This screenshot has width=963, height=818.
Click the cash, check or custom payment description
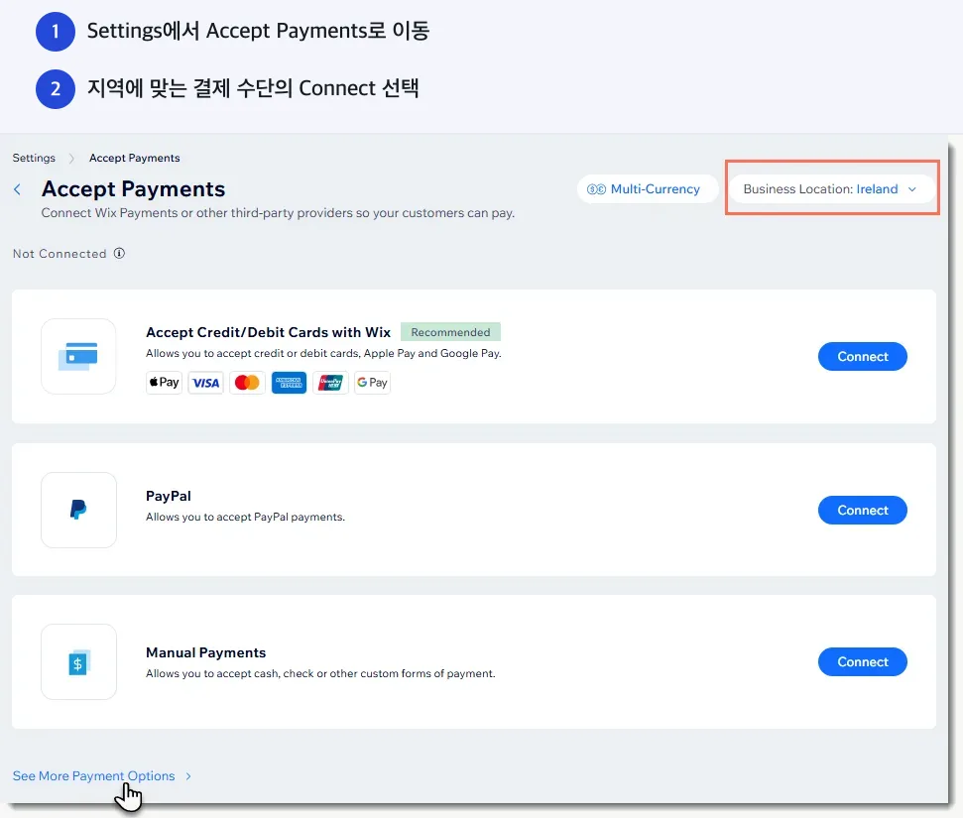[x=320, y=673]
